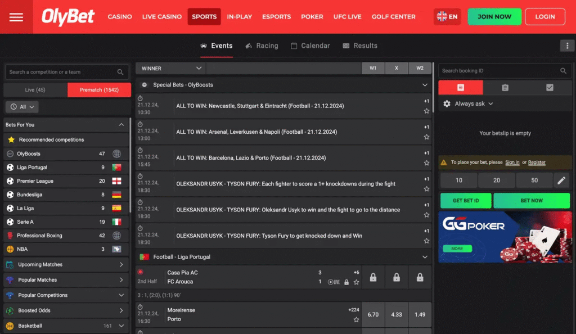
Task: Open the checkmark betslip tab icon
Action: pyautogui.click(x=550, y=88)
